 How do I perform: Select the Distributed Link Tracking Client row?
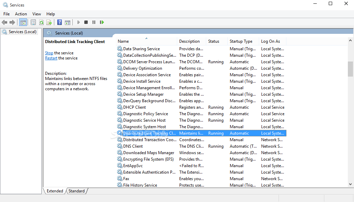coord(201,133)
